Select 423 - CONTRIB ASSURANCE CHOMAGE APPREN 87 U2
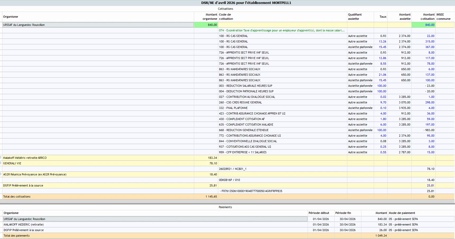 point(252,113)
